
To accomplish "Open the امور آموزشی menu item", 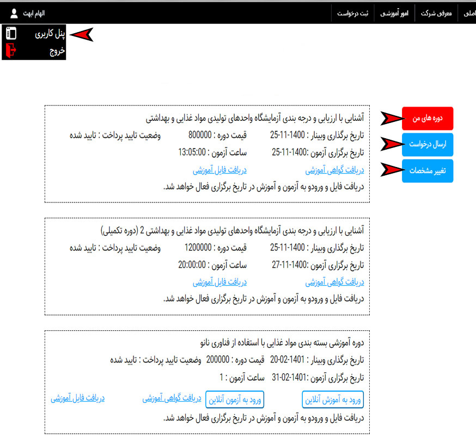I will [x=394, y=14].
